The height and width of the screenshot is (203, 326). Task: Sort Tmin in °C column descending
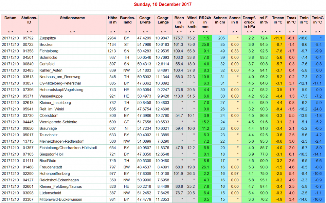306,32
